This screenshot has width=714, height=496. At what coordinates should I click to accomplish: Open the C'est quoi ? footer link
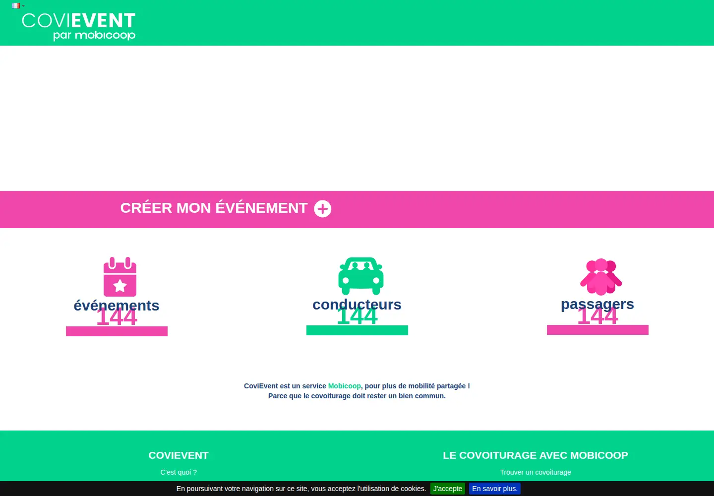point(178,472)
